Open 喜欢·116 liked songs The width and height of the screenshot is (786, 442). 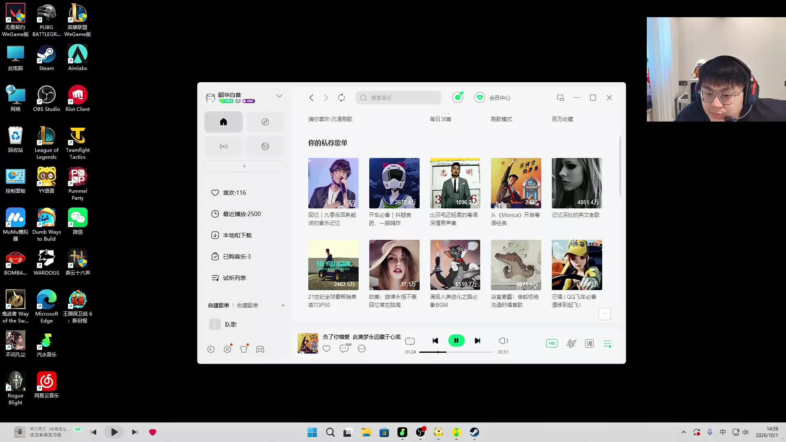(x=244, y=193)
